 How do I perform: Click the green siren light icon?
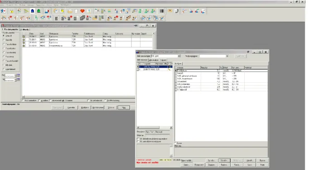click(x=39, y=11)
